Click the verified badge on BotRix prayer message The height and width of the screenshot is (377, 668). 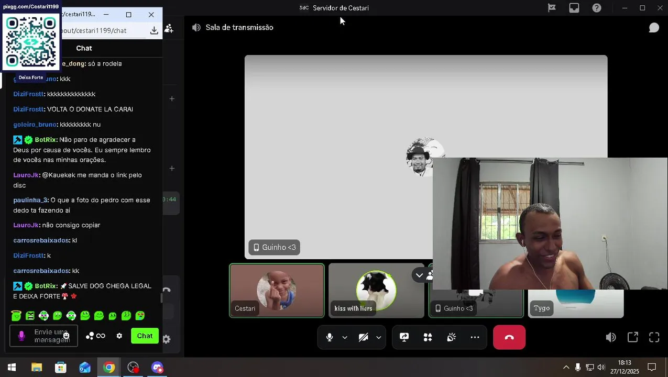click(28, 140)
